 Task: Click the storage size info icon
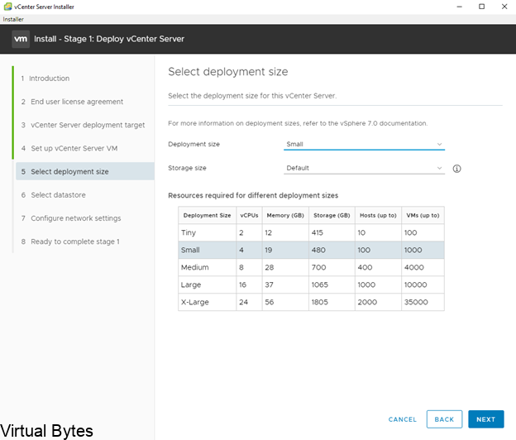click(456, 169)
